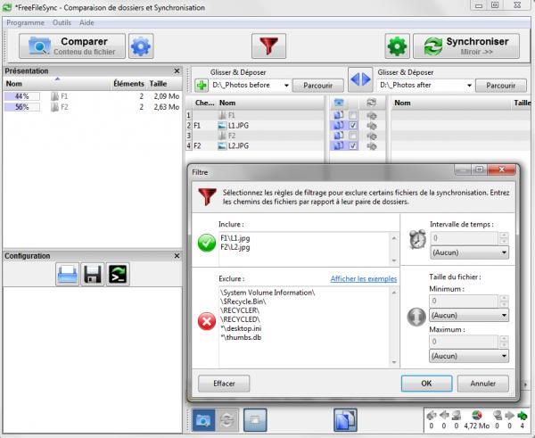
Task: Load configuration with the blue folder icon
Action: point(67,274)
